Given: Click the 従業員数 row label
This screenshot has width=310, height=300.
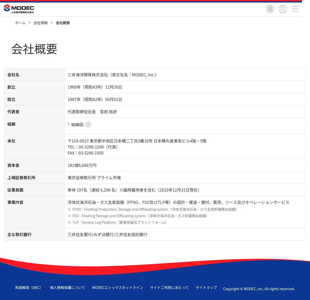Looking at the screenshot, I should 15,190.
